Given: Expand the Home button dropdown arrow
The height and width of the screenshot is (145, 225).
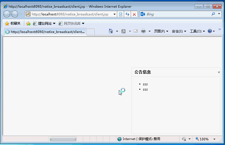Looking at the screenshot, I should [117, 31].
